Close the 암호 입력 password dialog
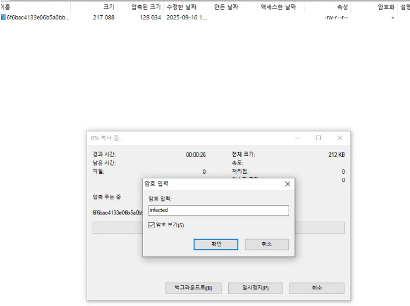Screen dimensions: 410x306 pos(287,184)
